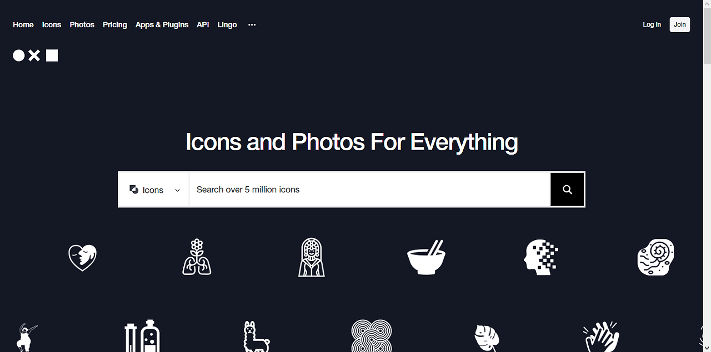The height and width of the screenshot is (352, 711).
Task: Click the clapping hands icon
Action: [x=601, y=336]
